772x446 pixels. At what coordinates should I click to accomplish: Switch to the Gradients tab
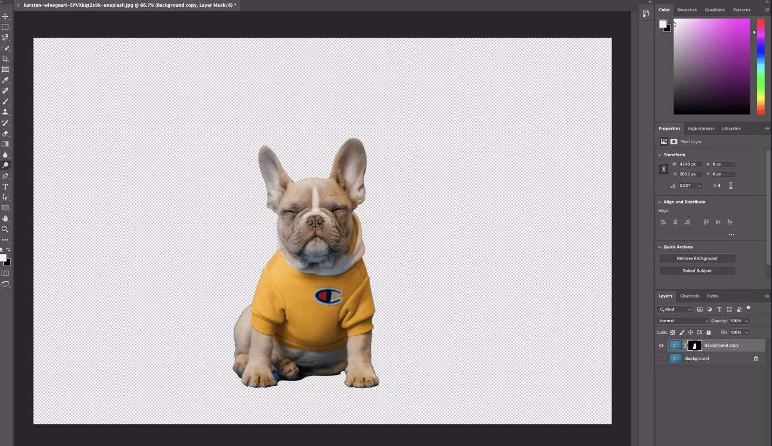(x=715, y=10)
